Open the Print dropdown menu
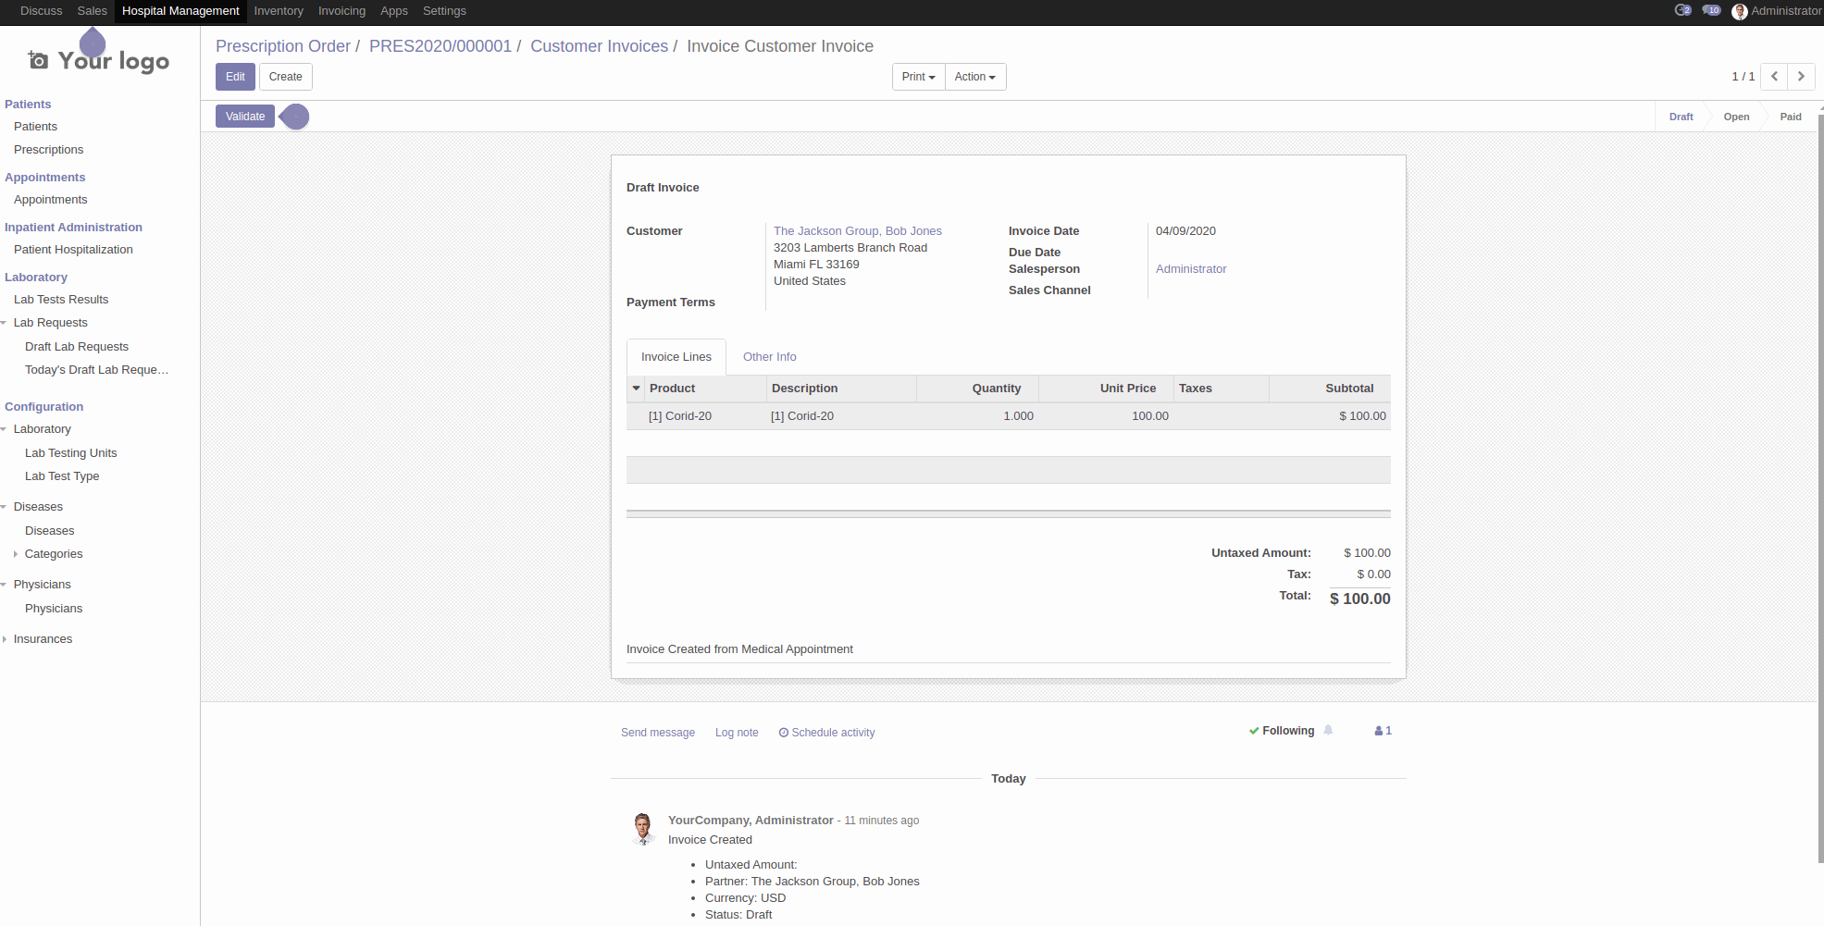This screenshot has width=1824, height=926. pyautogui.click(x=918, y=77)
